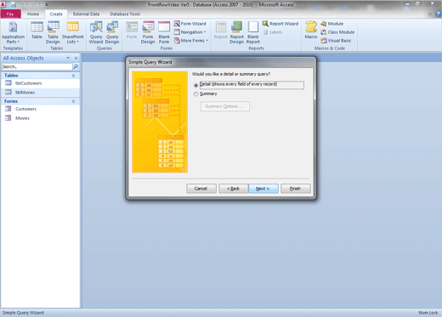Collapse the Tables group in navigation pane
The width and height of the screenshot is (442, 317).
point(73,76)
